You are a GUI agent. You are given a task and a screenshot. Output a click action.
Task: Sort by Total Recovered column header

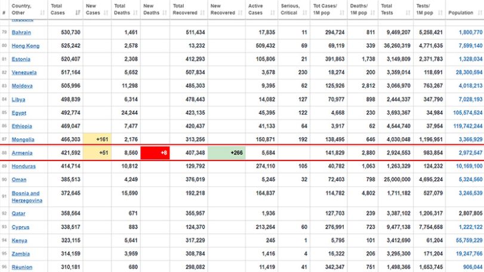[x=189, y=10]
